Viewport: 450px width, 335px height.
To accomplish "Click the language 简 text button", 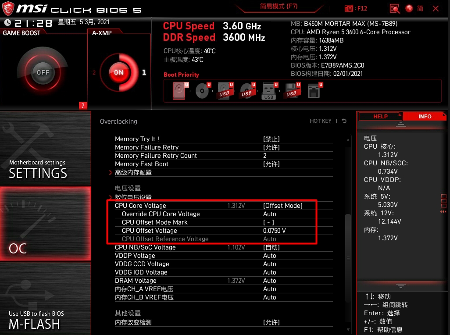I will pos(420,8).
